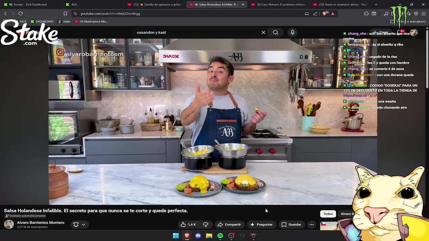
Task: Save video with Guardar button
Action: click(x=291, y=225)
